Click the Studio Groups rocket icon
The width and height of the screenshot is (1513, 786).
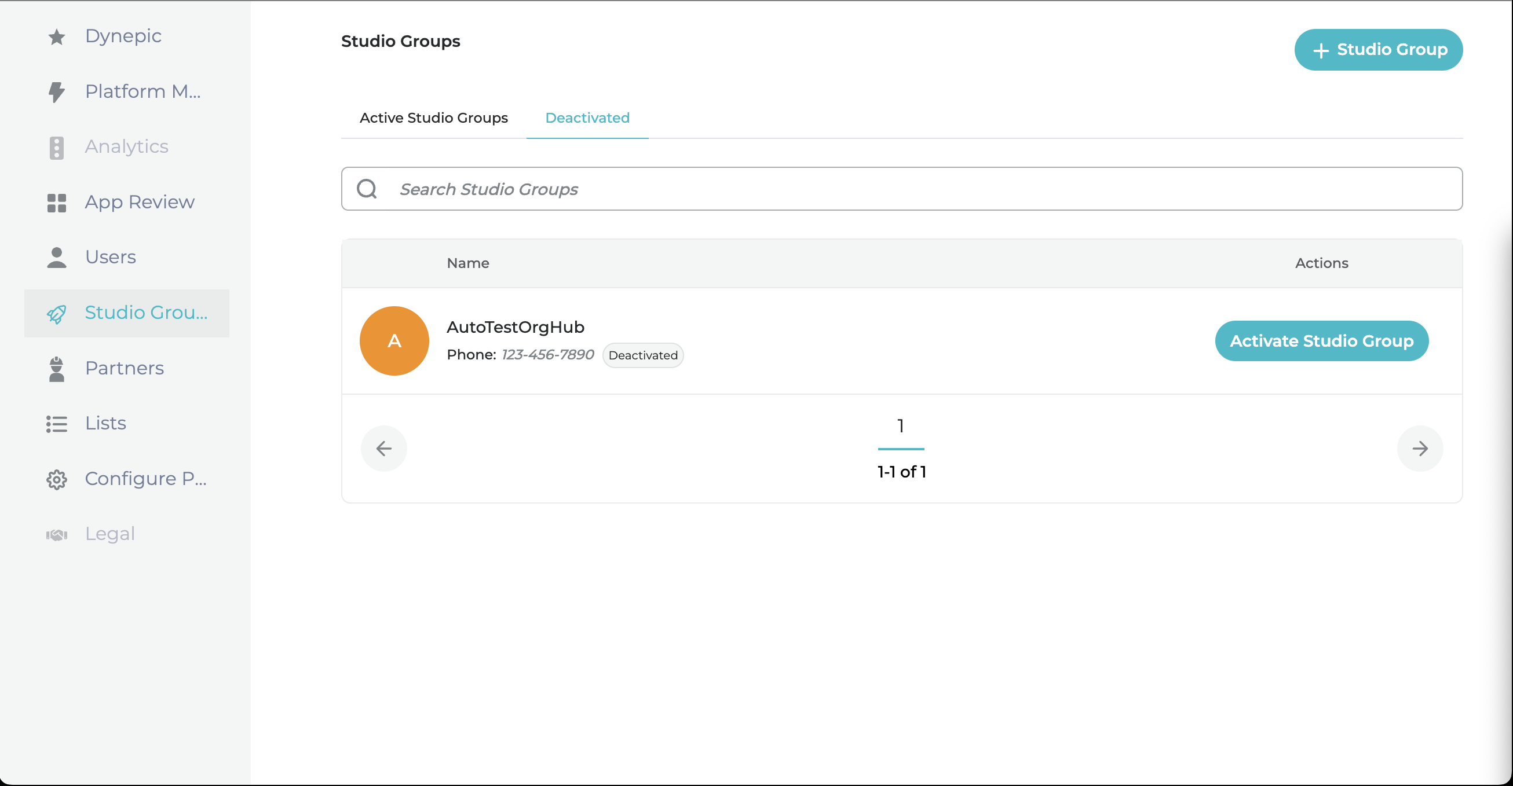point(56,314)
